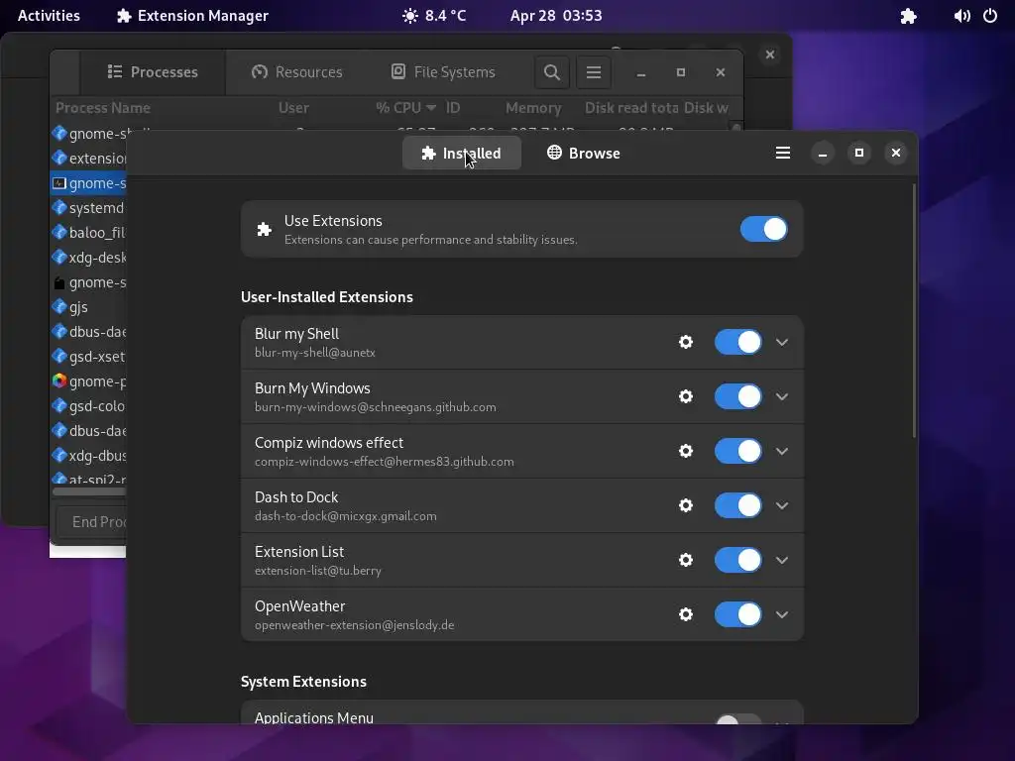
Task: Open Processes tab in System Monitor
Action: 153,71
